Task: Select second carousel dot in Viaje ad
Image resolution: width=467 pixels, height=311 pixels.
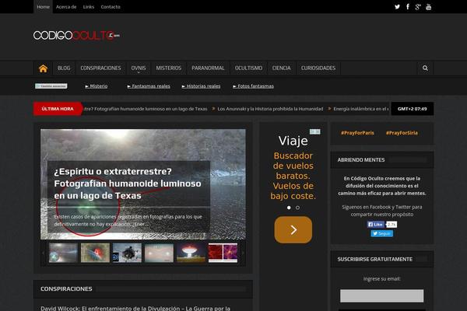Action: 297,208
